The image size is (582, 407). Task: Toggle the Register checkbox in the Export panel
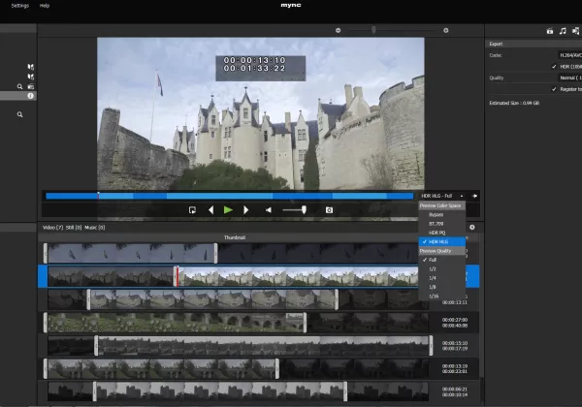coord(554,89)
